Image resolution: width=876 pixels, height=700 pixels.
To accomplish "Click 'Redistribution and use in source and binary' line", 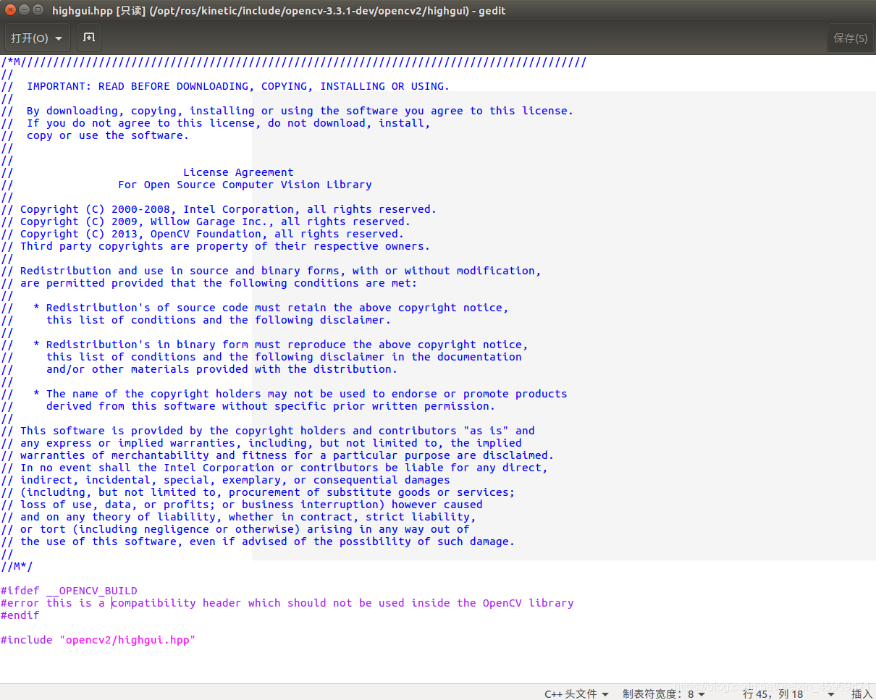I will pos(271,271).
